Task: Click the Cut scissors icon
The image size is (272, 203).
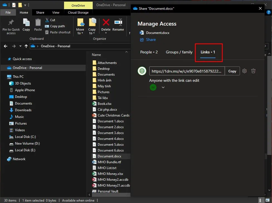Action: pyautogui.click(x=47, y=20)
